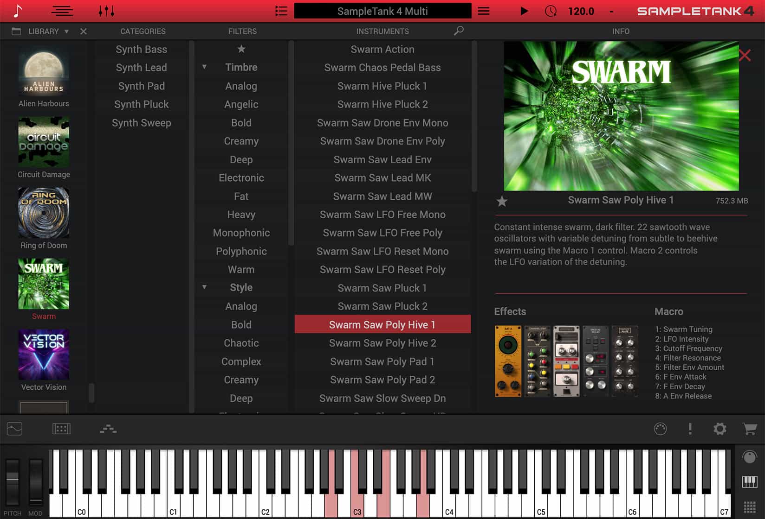Select the Swarm library thumbnail
This screenshot has width=765, height=519.
pos(44,283)
